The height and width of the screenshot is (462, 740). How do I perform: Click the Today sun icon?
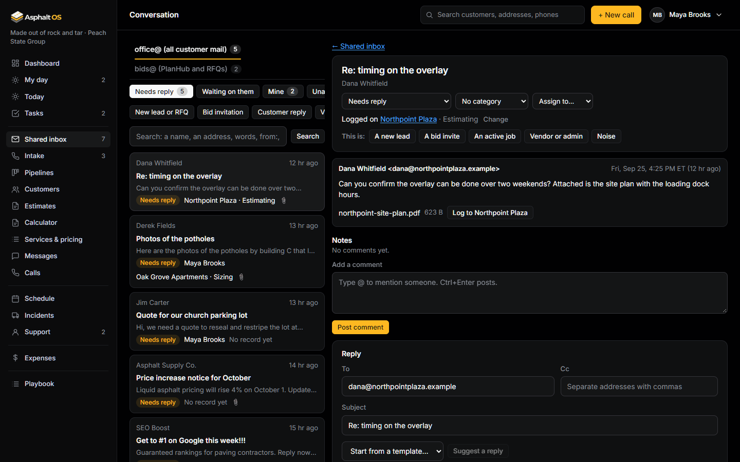tap(15, 97)
